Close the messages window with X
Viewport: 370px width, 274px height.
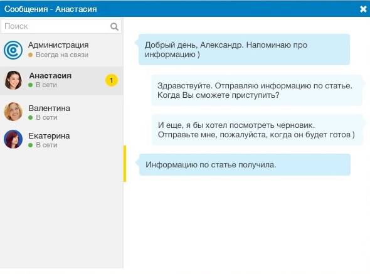coord(363,9)
